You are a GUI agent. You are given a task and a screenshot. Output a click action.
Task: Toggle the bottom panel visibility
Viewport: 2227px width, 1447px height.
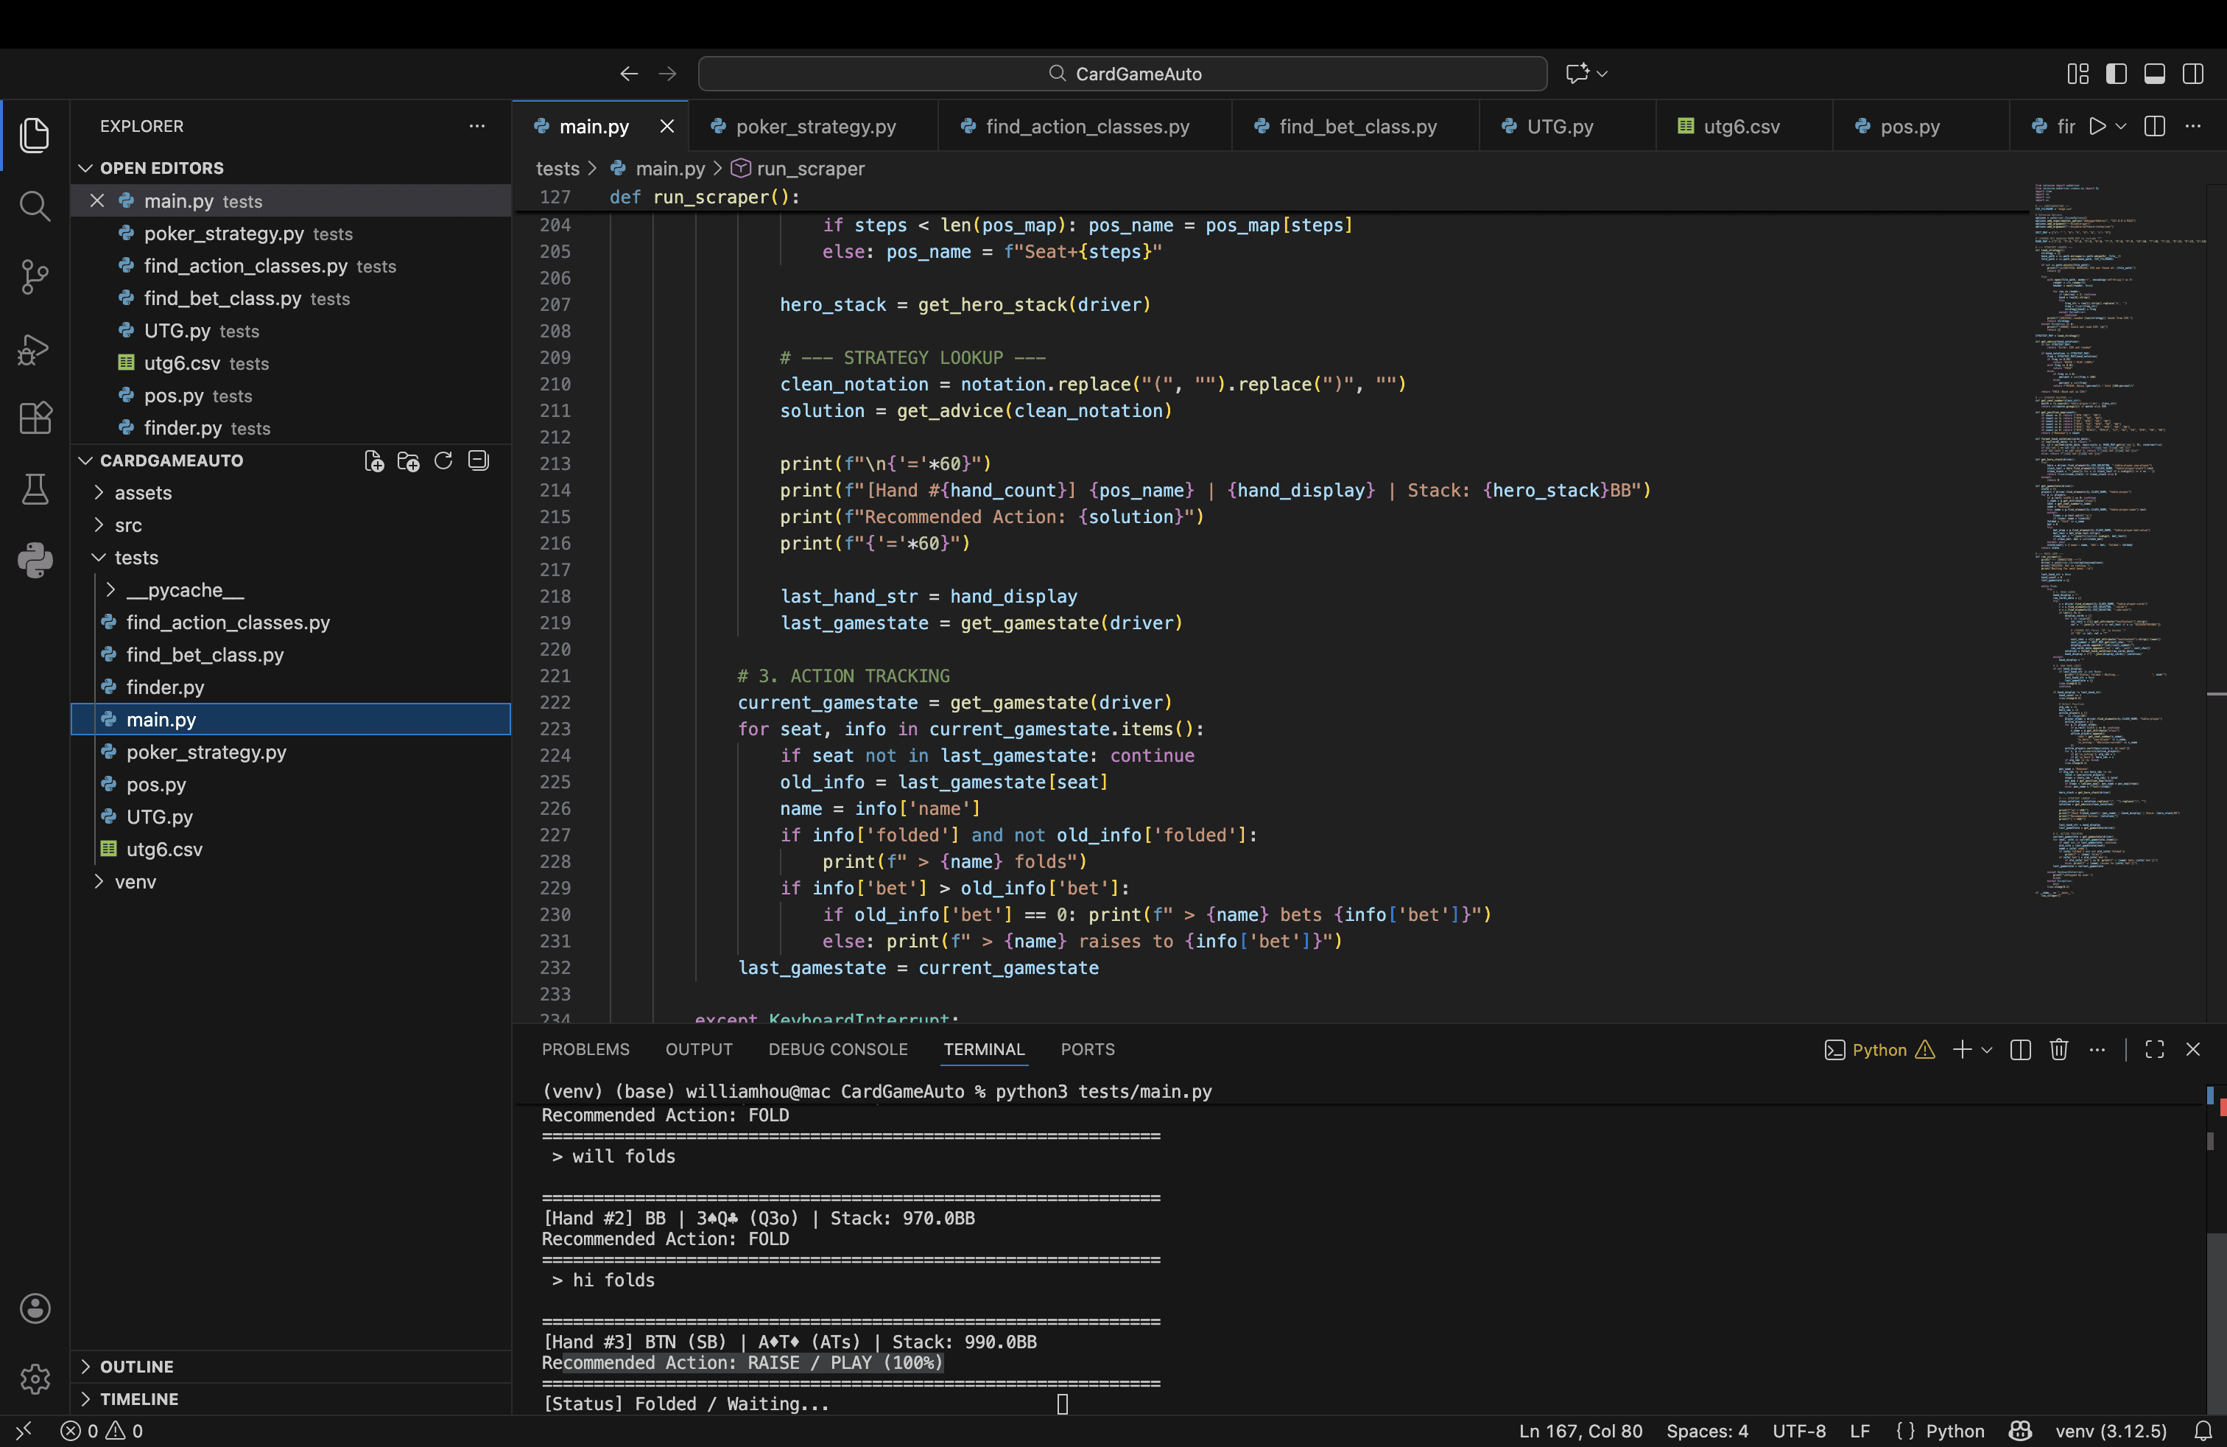pos(2154,74)
